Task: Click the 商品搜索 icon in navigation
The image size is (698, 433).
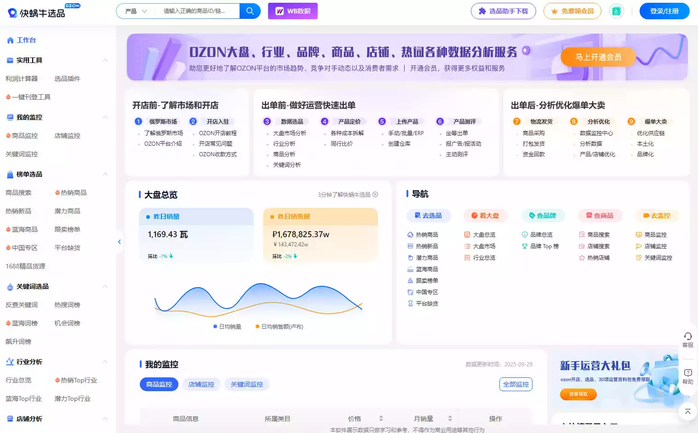Action: pos(582,234)
